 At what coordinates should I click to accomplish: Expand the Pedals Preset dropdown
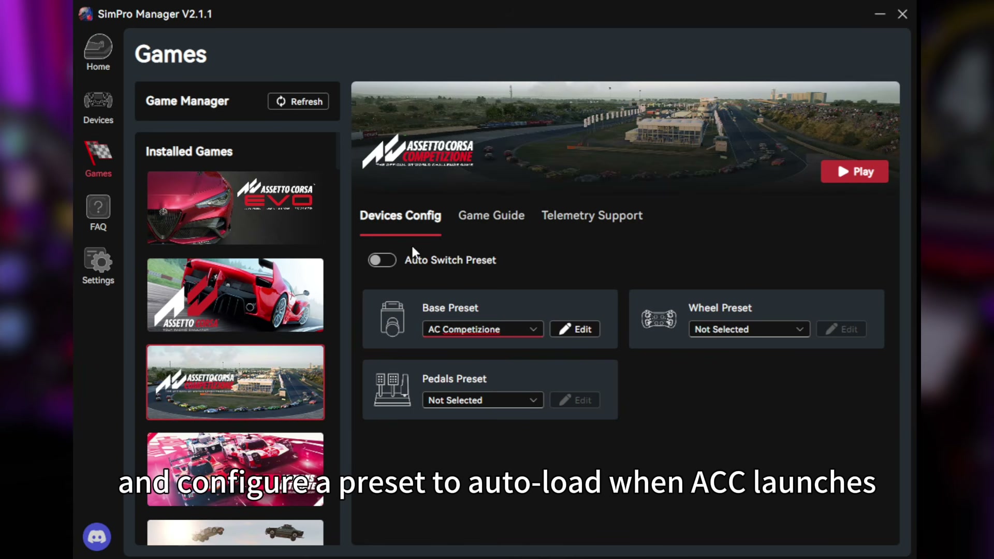click(x=483, y=400)
